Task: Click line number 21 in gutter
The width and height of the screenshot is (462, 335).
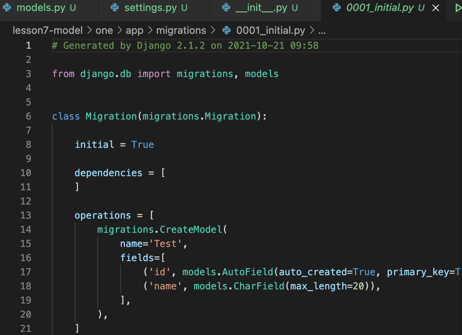Action: [x=26, y=329]
